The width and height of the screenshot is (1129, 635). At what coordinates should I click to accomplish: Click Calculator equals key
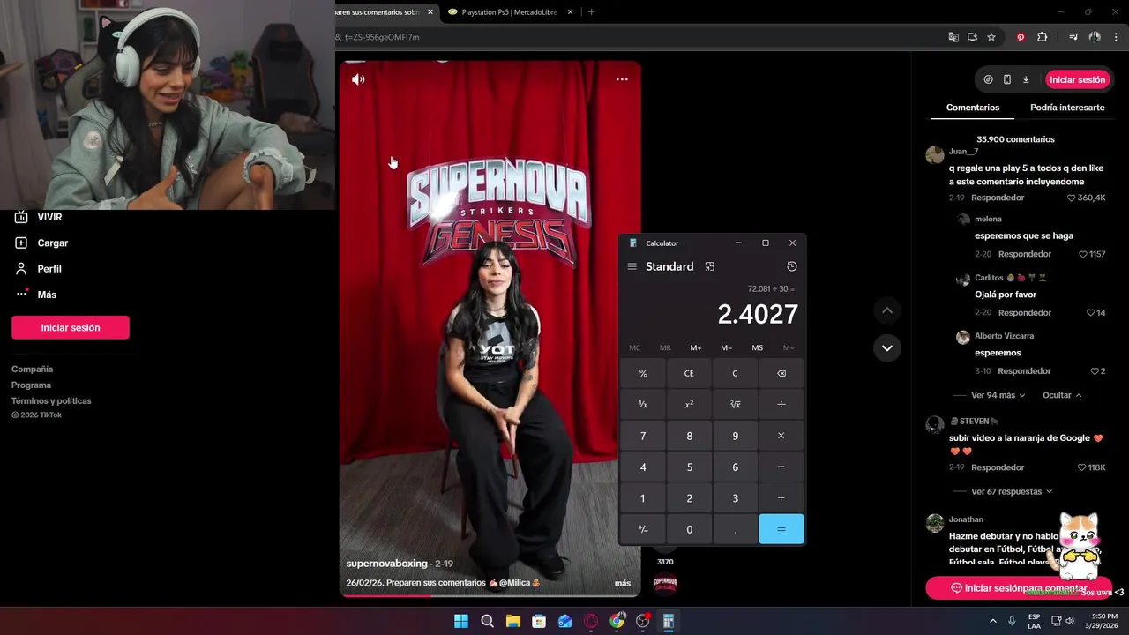click(x=781, y=529)
